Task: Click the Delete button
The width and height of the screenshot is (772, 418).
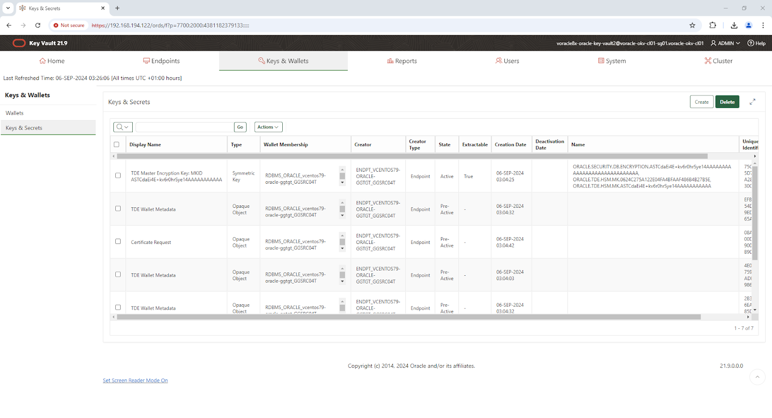Action: pos(727,102)
